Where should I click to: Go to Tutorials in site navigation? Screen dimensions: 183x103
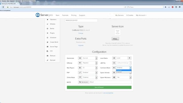click(65, 15)
